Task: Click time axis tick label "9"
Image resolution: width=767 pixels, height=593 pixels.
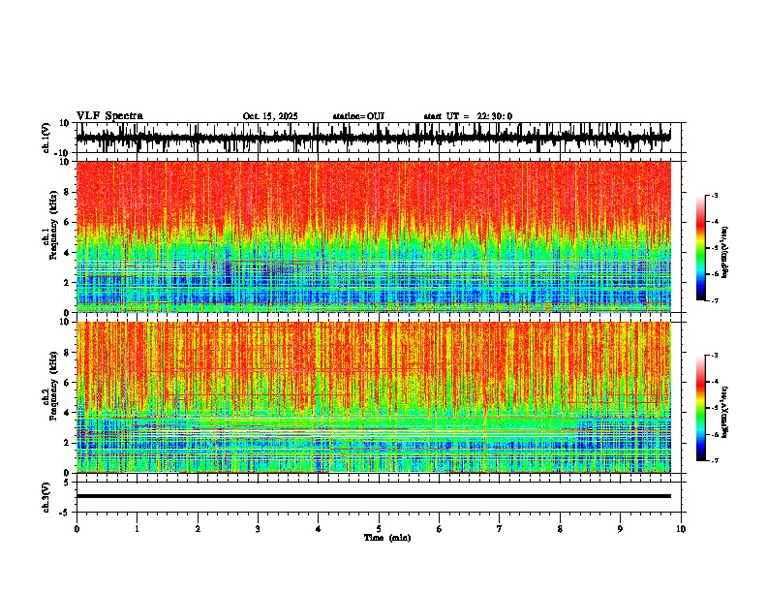Action: tap(620, 529)
